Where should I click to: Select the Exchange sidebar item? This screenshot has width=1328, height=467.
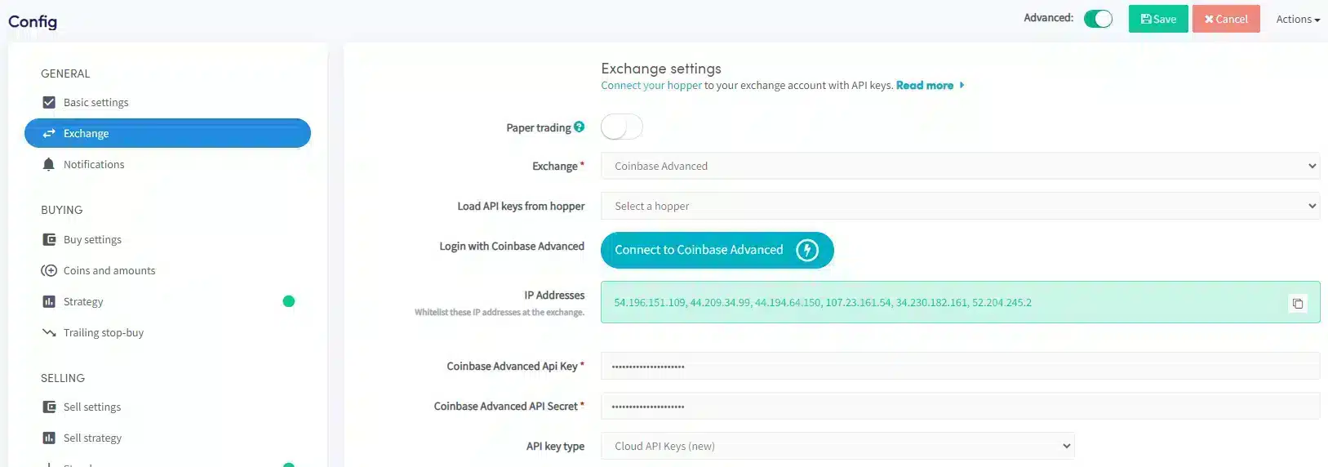167,133
